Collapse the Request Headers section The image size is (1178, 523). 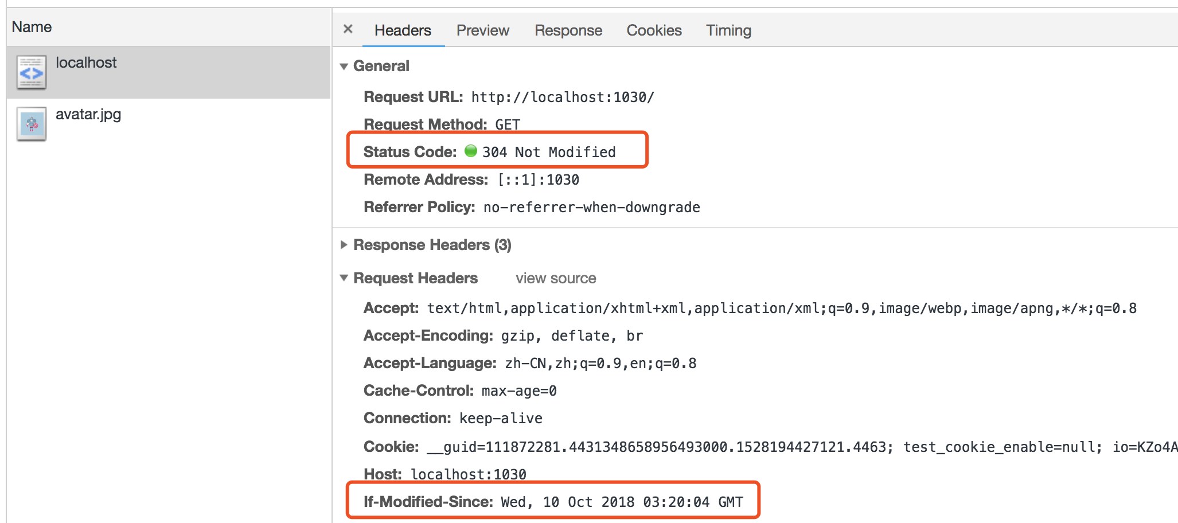[x=344, y=278]
